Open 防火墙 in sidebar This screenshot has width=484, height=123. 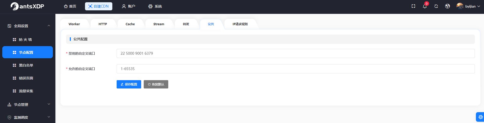pyautogui.click(x=28, y=40)
